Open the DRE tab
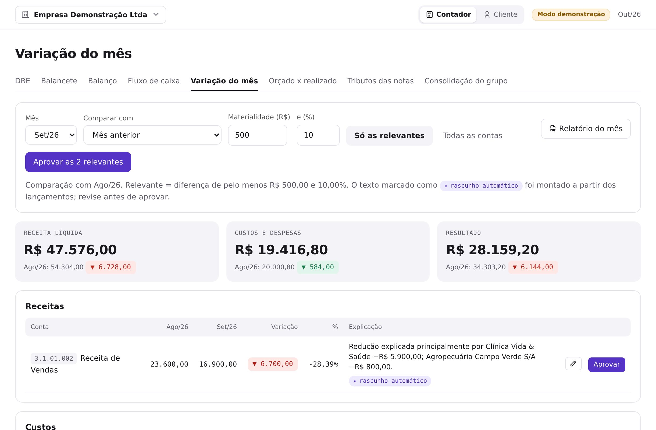This screenshot has width=656, height=430. pos(23,81)
